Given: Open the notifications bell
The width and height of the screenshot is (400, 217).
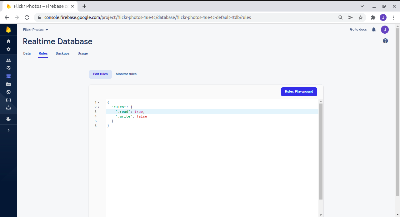Looking at the screenshot, I should (374, 30).
